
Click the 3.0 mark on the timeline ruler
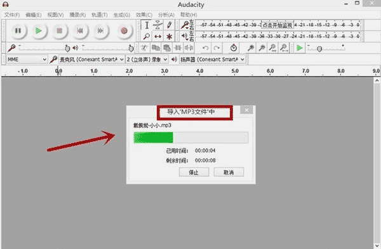pyautogui.click(x=164, y=71)
